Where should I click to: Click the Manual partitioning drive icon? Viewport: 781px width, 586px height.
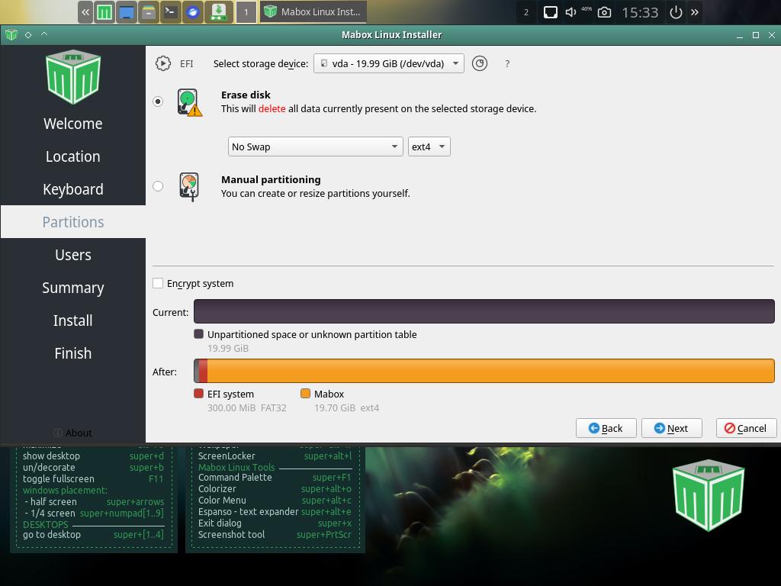[189, 187]
